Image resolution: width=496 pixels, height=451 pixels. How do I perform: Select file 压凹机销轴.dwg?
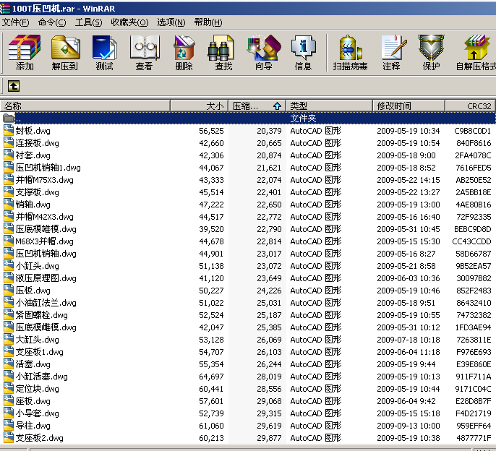[x=46, y=254]
